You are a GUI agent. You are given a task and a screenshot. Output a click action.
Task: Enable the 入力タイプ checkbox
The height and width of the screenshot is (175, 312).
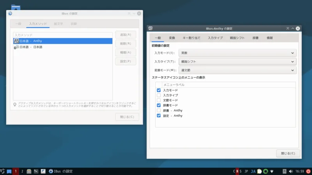click(159, 95)
